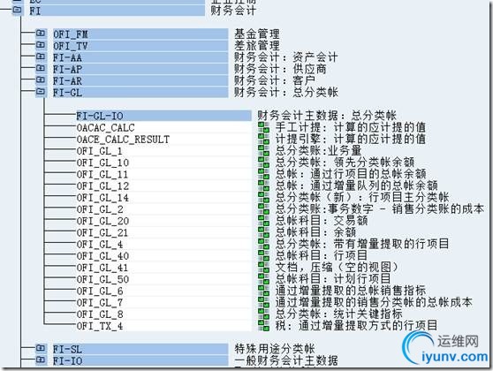Screen dimensions: 493x371
Task: Select the 0FI_GL_12 datasource name
Action: click(102, 185)
